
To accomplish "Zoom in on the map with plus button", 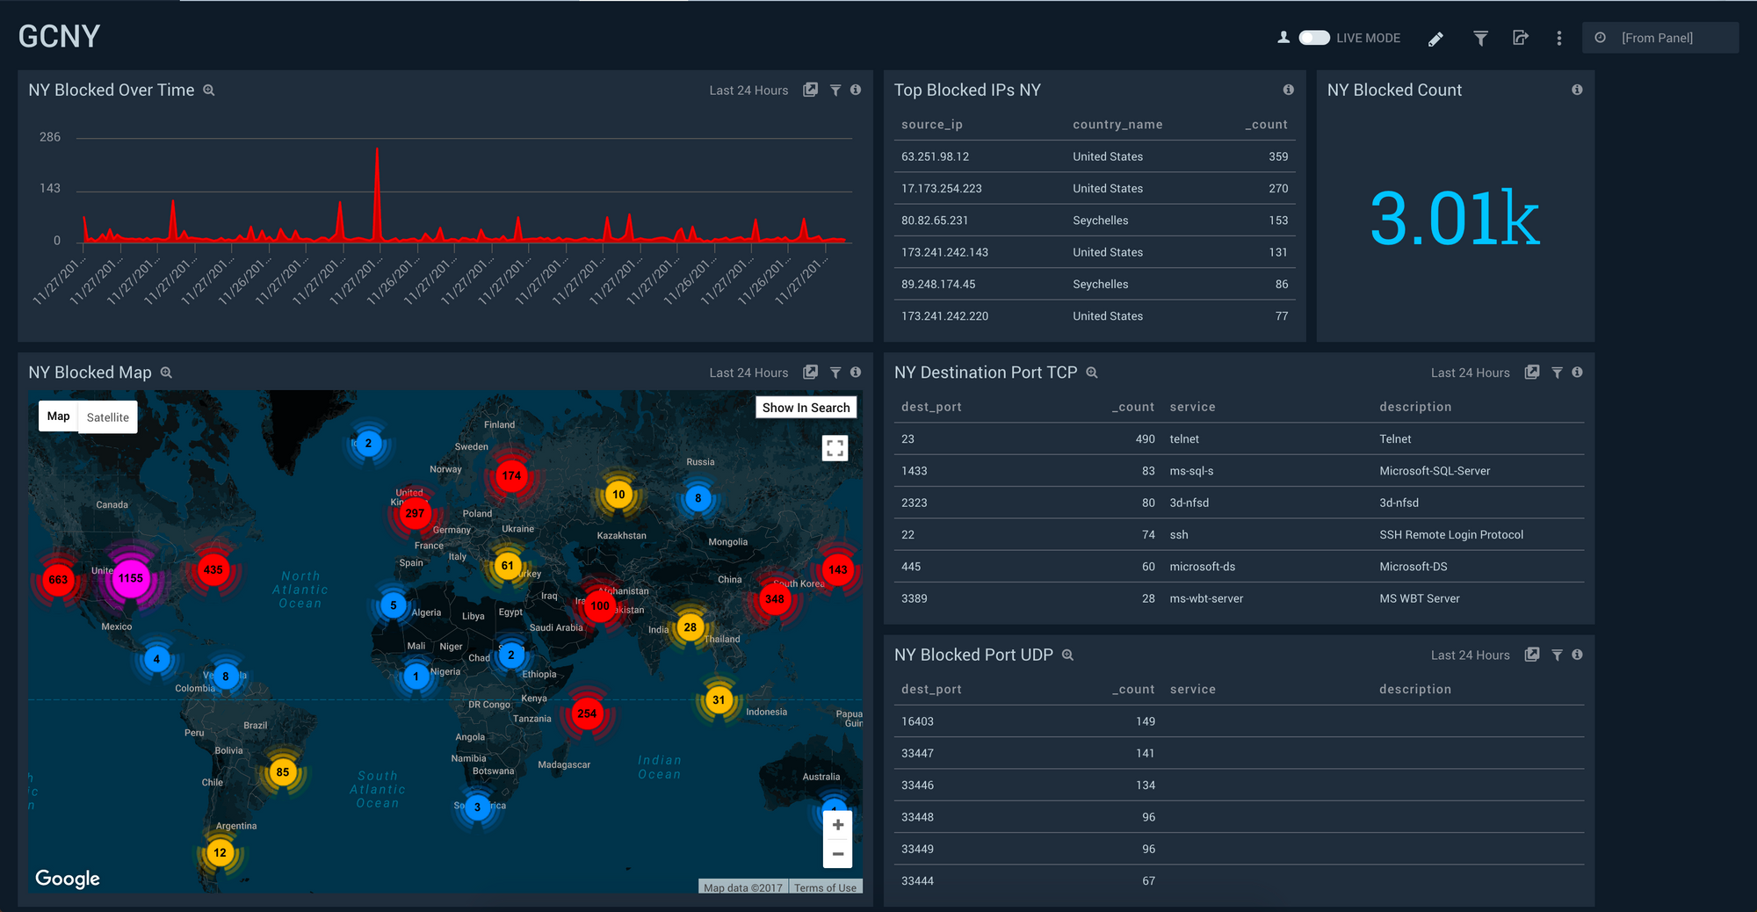I will coord(837,825).
